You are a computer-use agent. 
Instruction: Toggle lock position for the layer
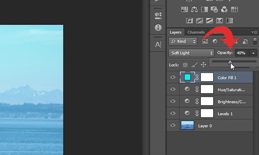pos(203,65)
